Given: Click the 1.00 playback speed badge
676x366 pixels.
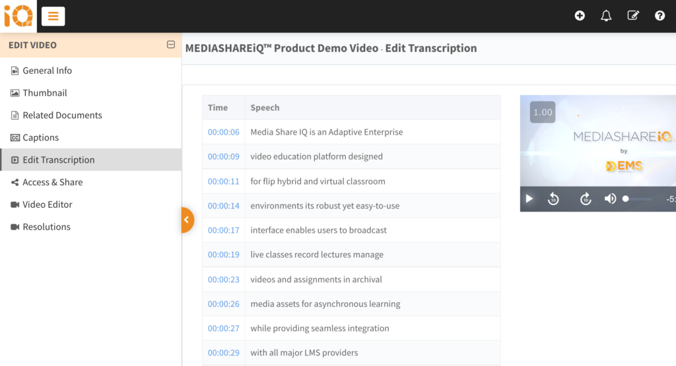Looking at the screenshot, I should pos(543,112).
